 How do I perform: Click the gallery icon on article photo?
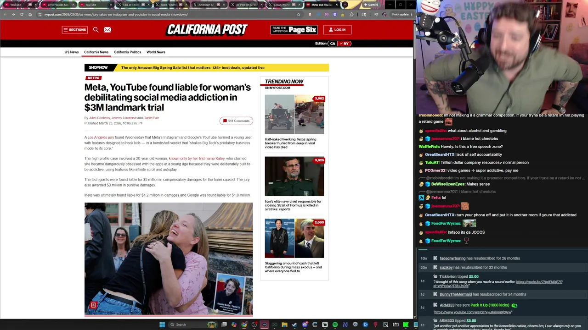[x=93, y=305]
